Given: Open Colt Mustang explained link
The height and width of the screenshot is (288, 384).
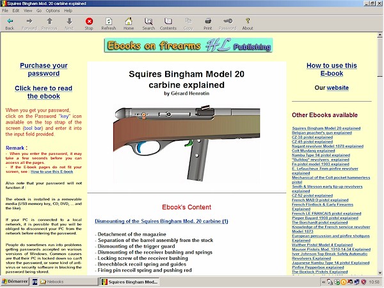Looking at the screenshot, I should coord(314,150).
